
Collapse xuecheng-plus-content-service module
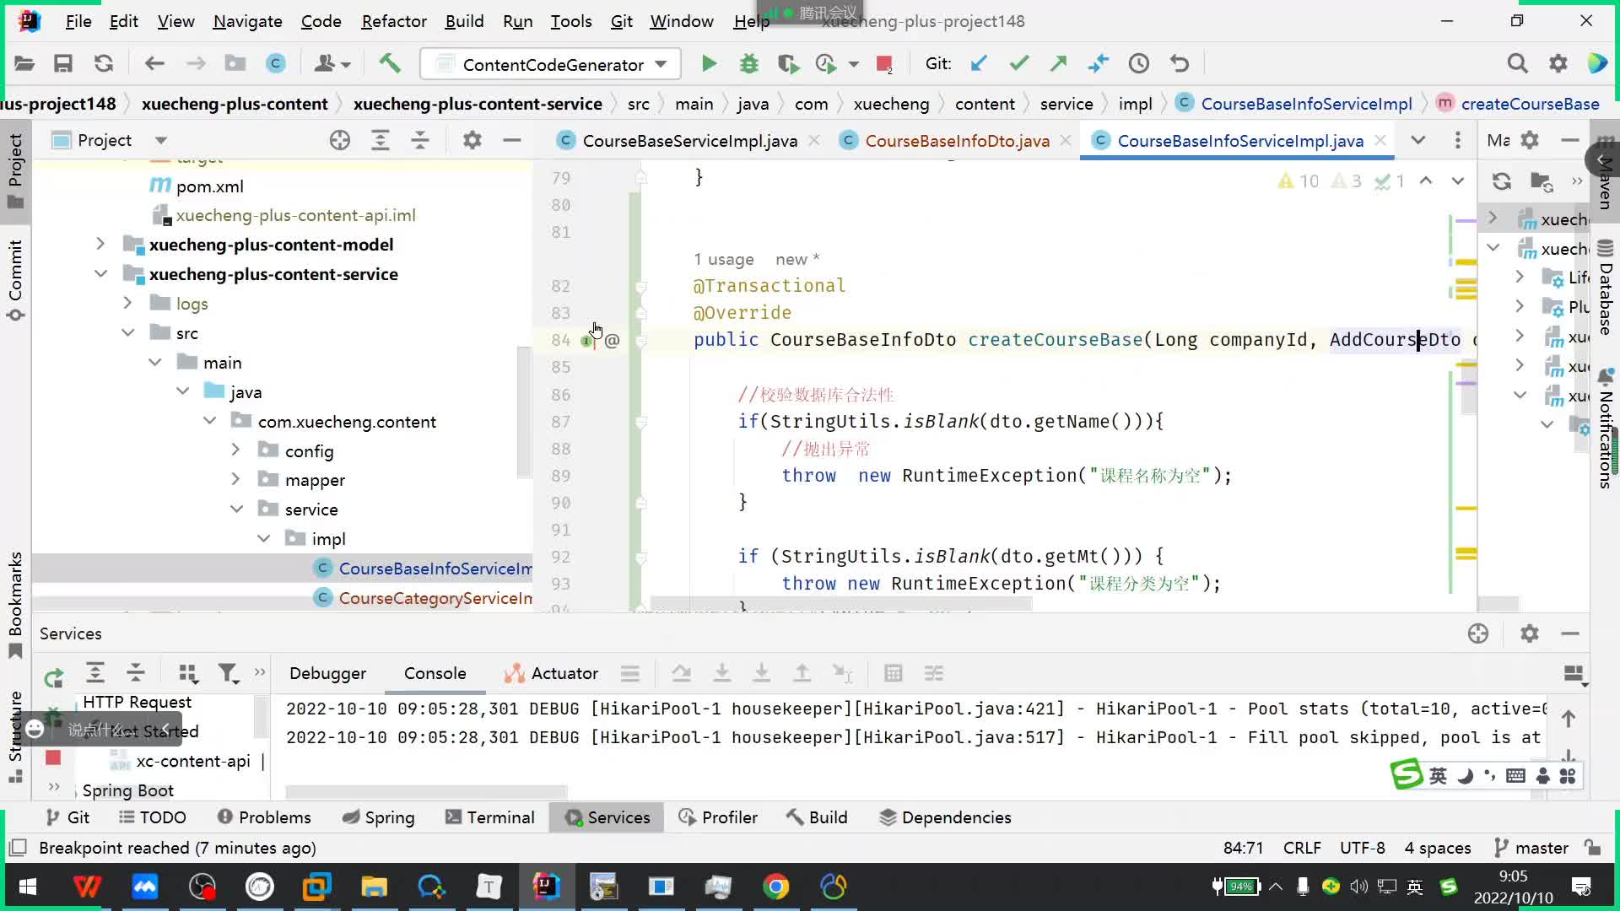(x=100, y=274)
